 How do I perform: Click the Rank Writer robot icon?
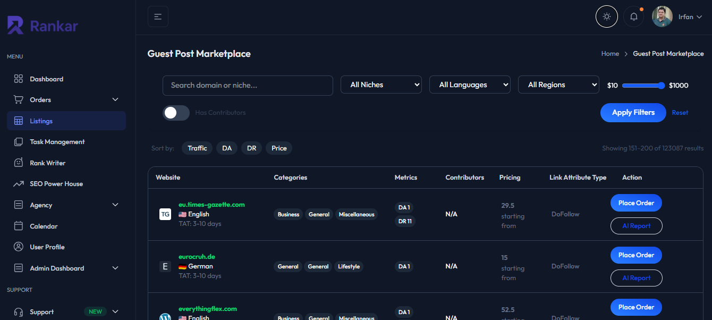pos(19,163)
